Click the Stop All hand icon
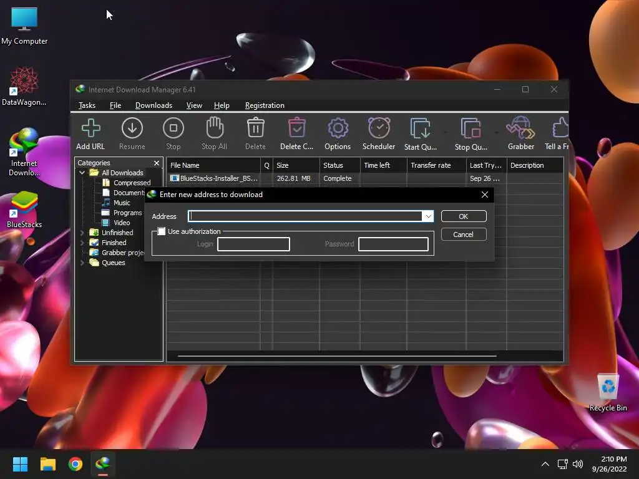 (215, 128)
